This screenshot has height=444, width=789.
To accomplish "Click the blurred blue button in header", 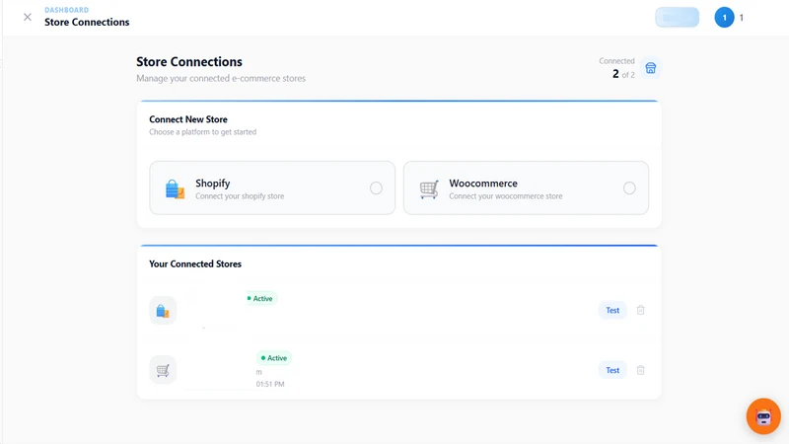I will click(x=677, y=18).
